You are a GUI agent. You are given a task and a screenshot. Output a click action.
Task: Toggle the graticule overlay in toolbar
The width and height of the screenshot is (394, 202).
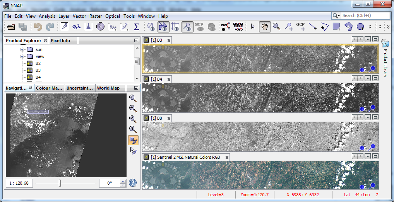(x=175, y=27)
